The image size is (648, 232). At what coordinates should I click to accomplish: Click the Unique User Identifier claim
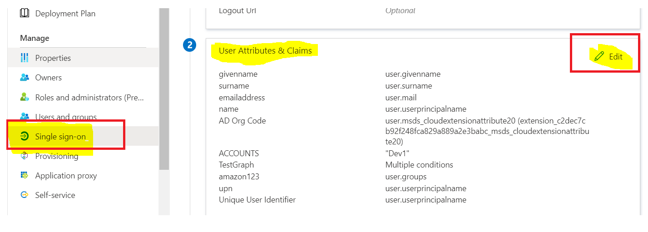click(x=257, y=200)
